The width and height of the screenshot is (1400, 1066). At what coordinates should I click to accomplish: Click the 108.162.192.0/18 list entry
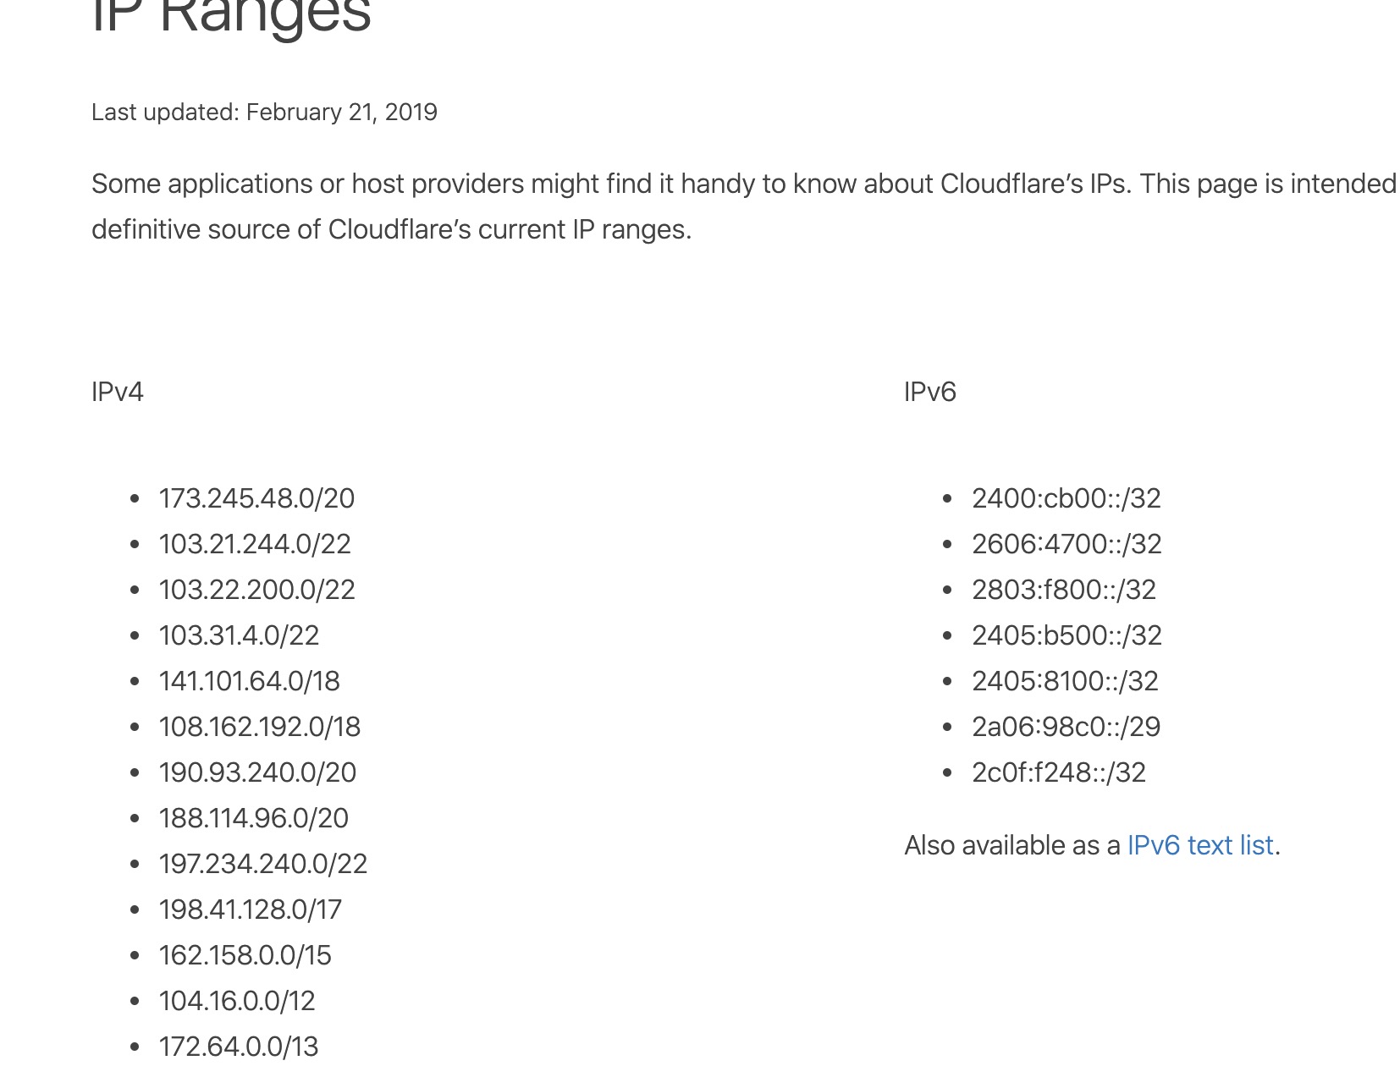(259, 727)
